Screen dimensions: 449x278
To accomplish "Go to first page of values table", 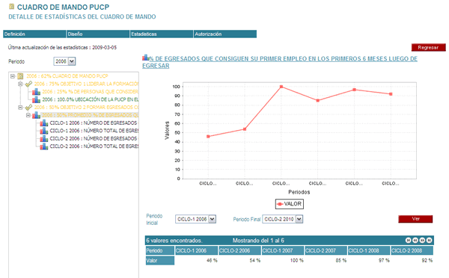I will click(x=409, y=240).
